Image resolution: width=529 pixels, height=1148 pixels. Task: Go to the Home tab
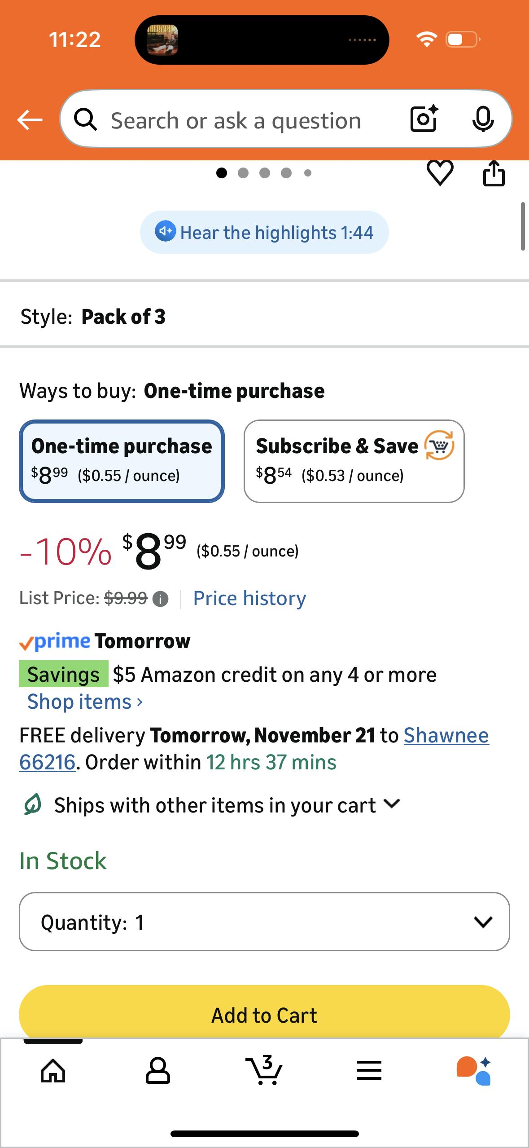click(53, 1070)
